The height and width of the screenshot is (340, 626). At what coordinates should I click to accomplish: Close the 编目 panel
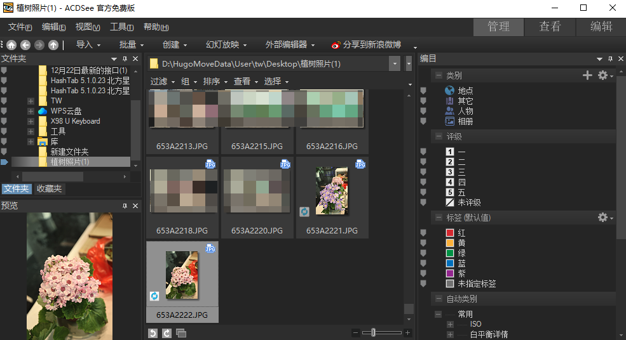(621, 59)
